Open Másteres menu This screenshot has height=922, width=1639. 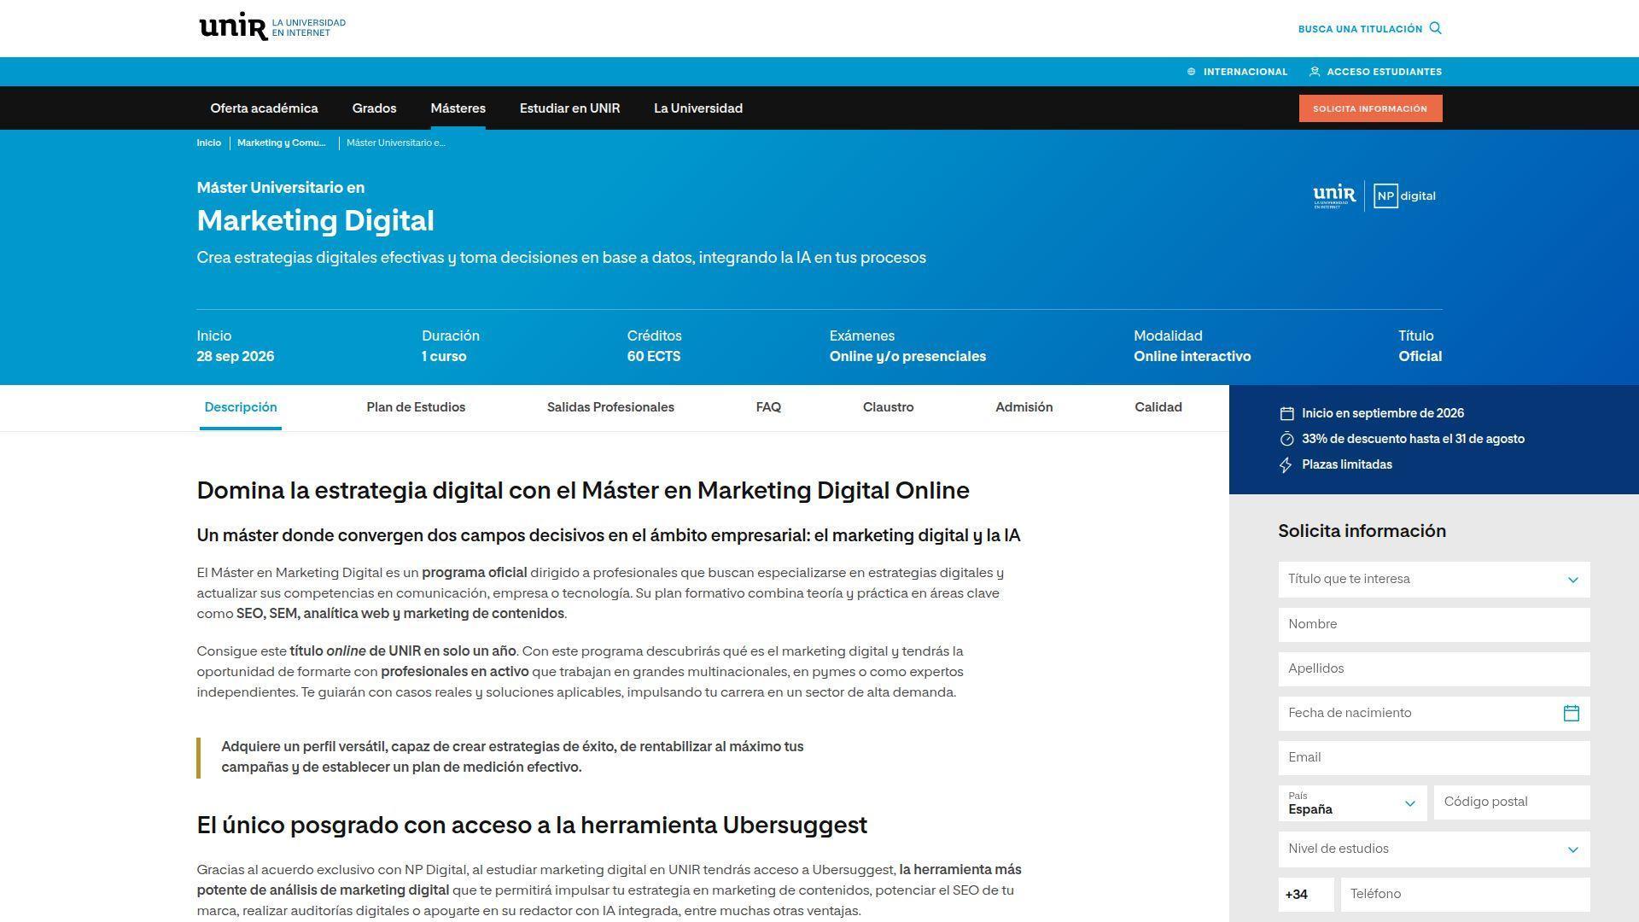(458, 108)
